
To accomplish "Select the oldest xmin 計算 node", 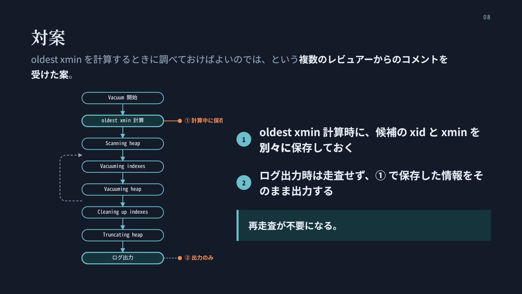I will (x=123, y=121).
